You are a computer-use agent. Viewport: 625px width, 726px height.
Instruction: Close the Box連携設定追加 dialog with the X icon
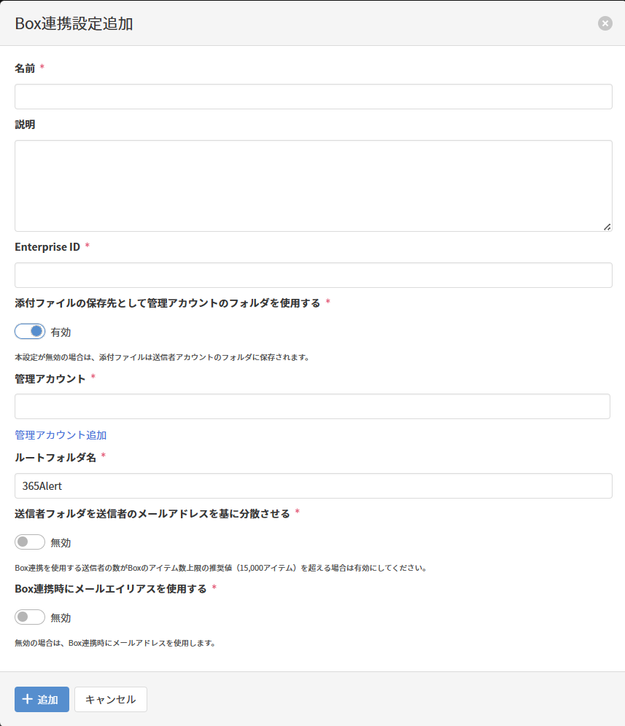[605, 23]
